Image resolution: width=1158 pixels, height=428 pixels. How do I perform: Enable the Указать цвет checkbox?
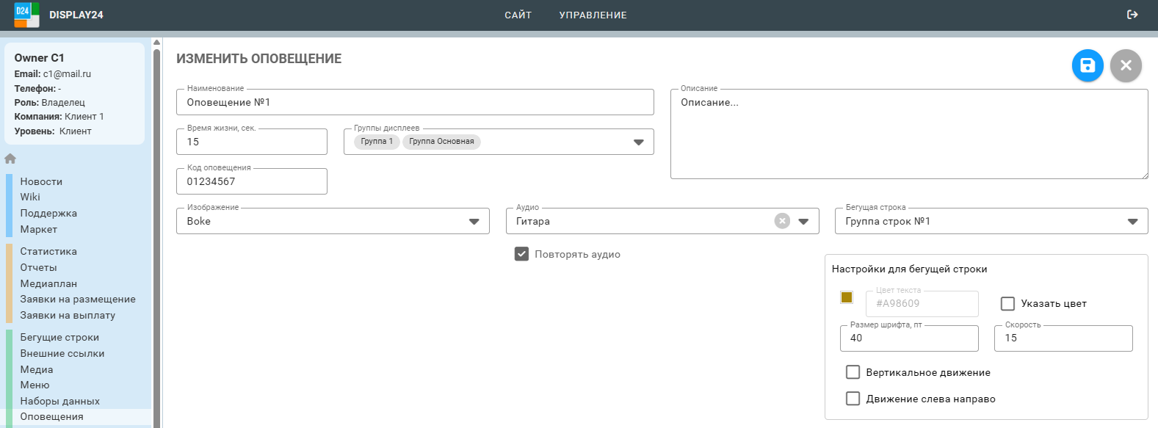(1008, 303)
